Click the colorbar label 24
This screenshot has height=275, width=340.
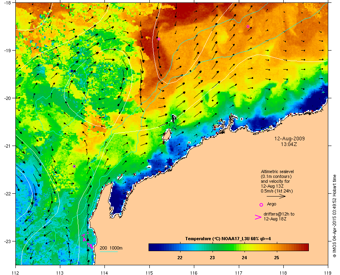pos(244,258)
